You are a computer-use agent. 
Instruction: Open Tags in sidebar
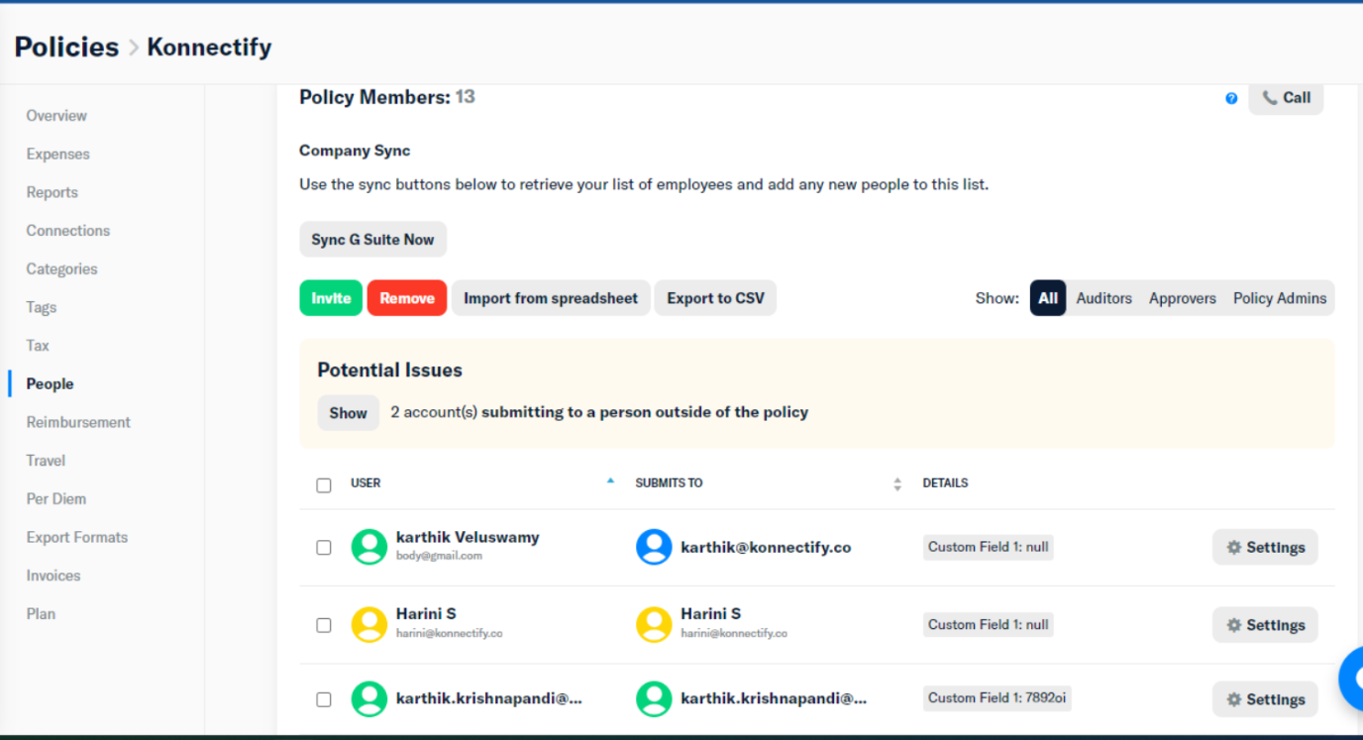42,308
